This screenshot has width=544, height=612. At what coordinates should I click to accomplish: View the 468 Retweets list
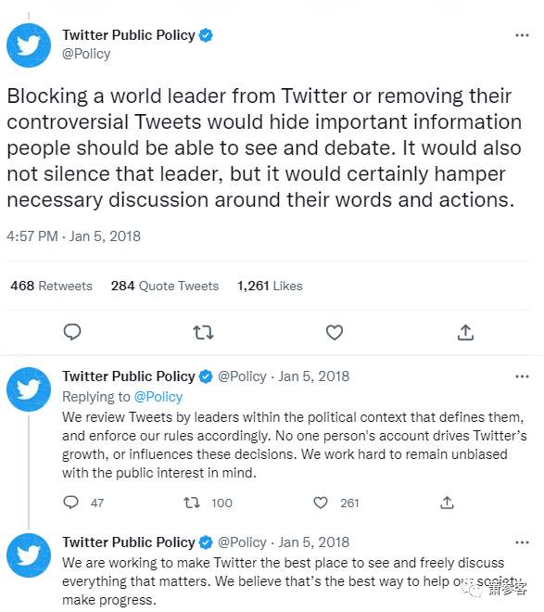[x=51, y=286]
